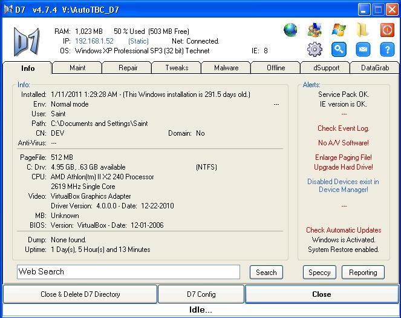Click the globe internet icon

[290, 30]
